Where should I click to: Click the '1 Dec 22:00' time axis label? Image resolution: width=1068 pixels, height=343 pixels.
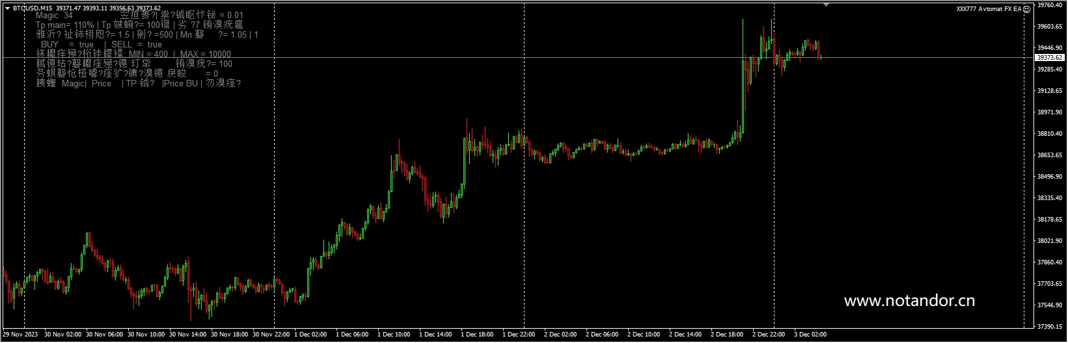(x=519, y=335)
